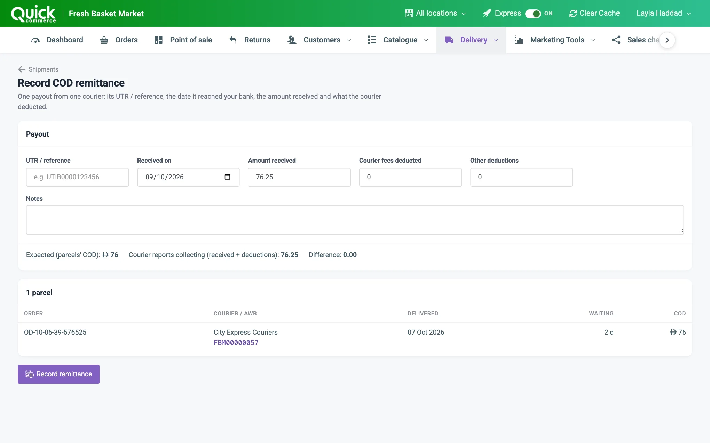This screenshot has height=443, width=710.
Task: Click the Received on date field
Action: point(188,177)
